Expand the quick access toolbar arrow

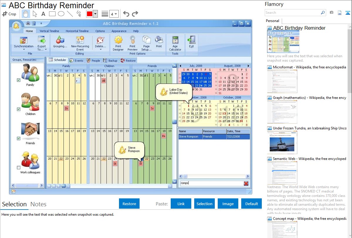point(41,23)
